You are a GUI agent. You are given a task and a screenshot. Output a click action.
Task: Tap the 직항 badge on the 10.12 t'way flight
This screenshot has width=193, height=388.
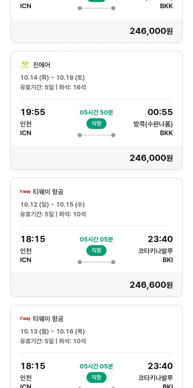(96, 251)
